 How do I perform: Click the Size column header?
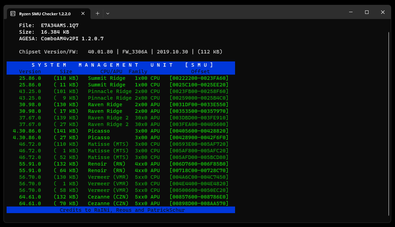coord(66,72)
